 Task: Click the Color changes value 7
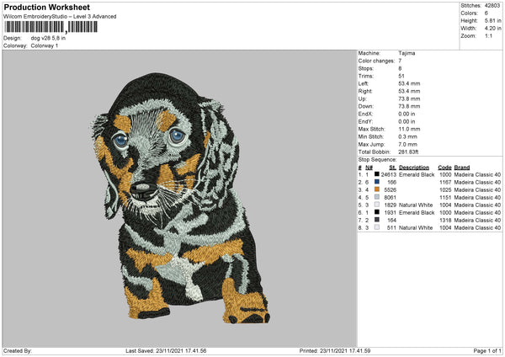click(400, 61)
